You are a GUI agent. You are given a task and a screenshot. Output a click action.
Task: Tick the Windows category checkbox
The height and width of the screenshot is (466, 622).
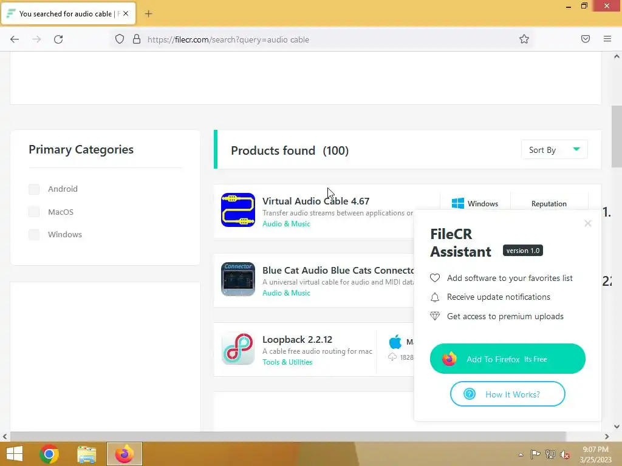click(34, 235)
